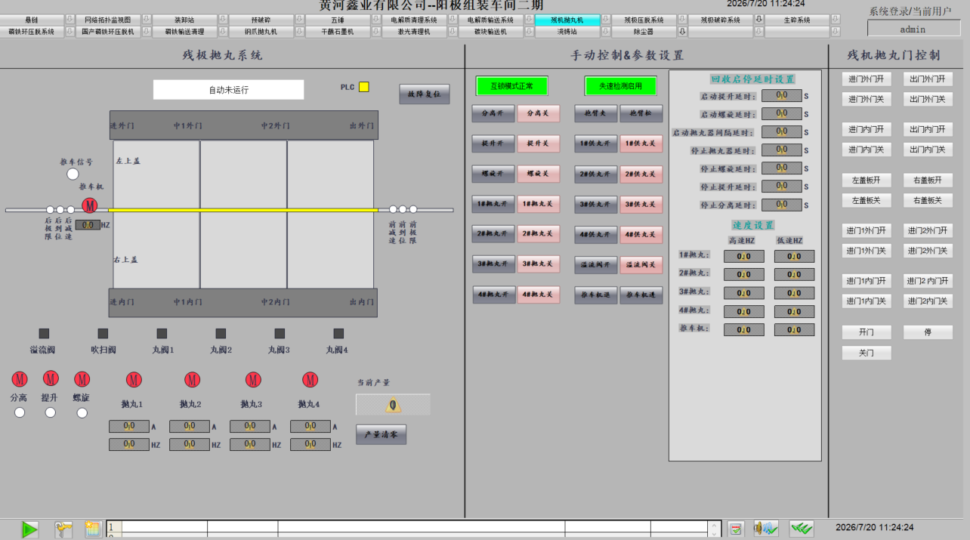Image resolution: width=970 pixels, height=540 pixels.
Task: Expand the dropdown arrow beside 除尘器 tab
Action: 681,32
